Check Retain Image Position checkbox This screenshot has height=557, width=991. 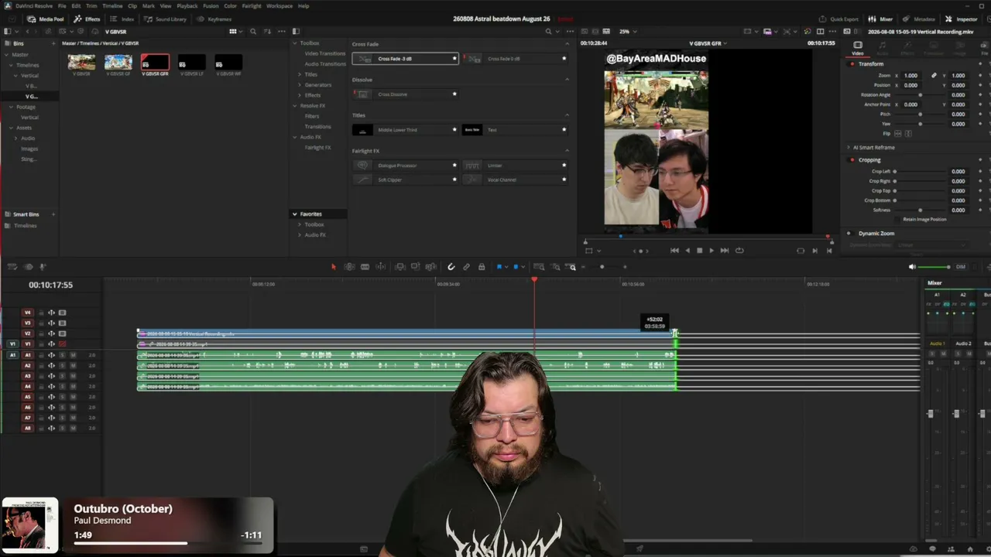click(897, 220)
